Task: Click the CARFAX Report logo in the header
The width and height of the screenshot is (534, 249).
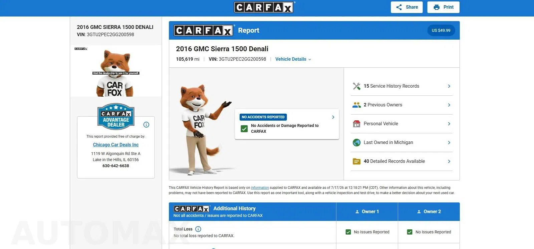Action: click(x=203, y=30)
